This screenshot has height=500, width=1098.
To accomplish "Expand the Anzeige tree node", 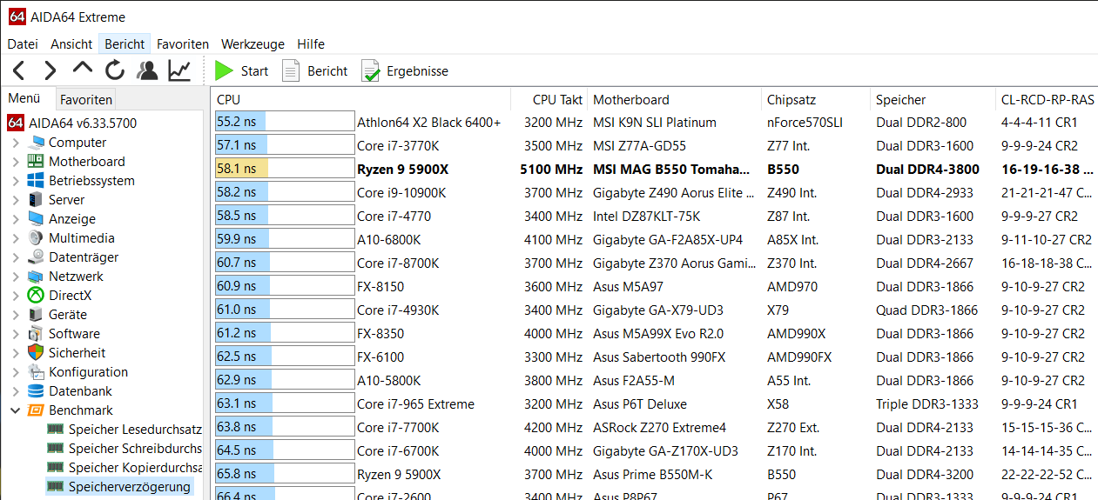I will (x=16, y=219).
